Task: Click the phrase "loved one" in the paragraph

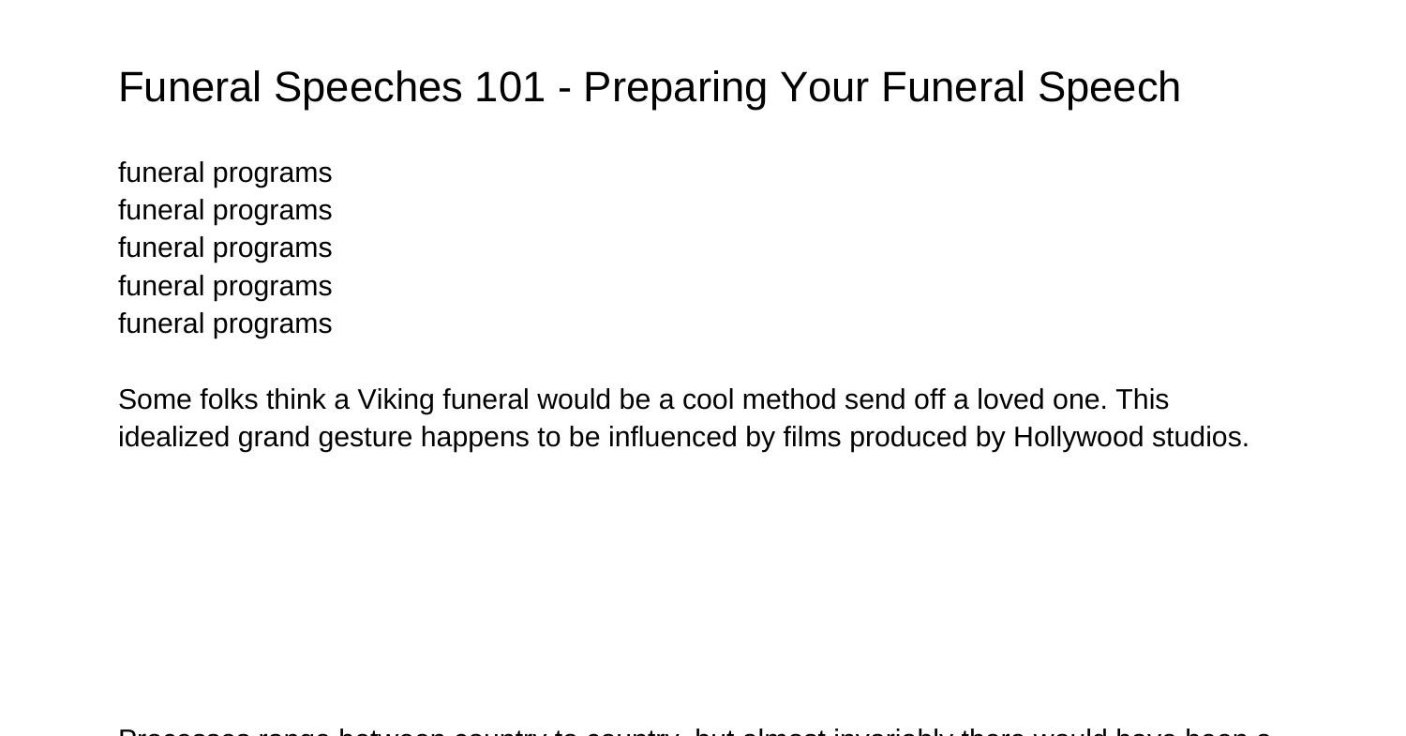Action: click(x=1041, y=400)
